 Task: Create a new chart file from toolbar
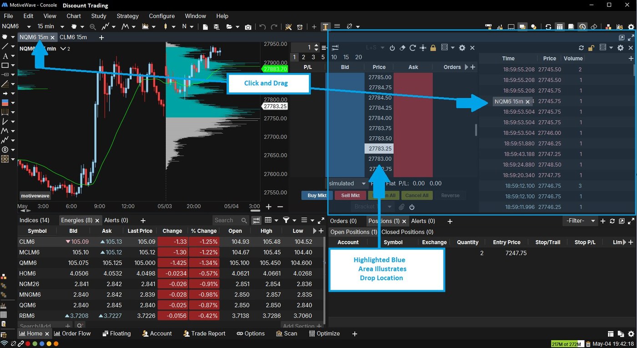click(205, 27)
